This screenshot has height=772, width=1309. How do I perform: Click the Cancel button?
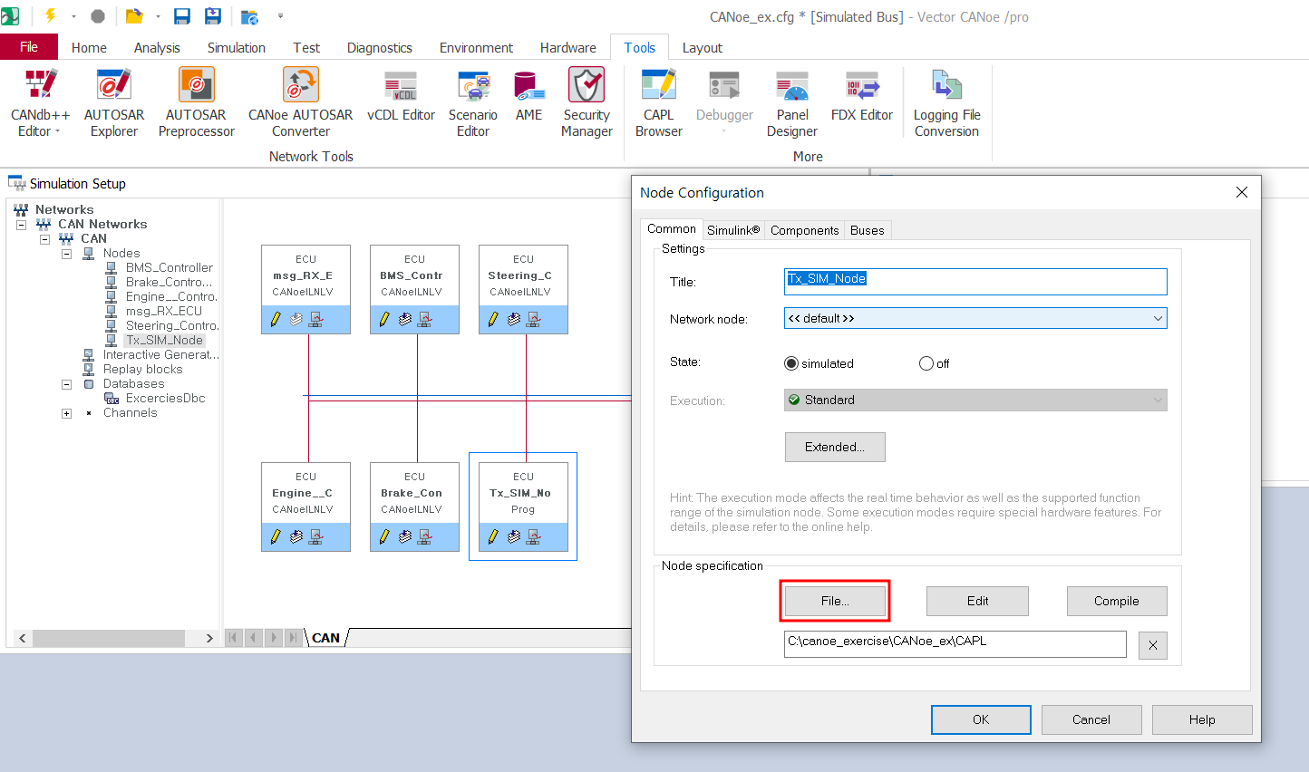[1091, 719]
